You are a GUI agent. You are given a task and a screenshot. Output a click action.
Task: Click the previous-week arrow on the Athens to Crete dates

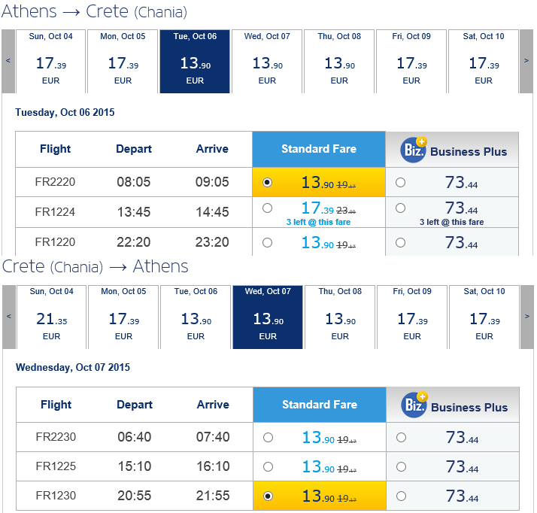(8, 61)
